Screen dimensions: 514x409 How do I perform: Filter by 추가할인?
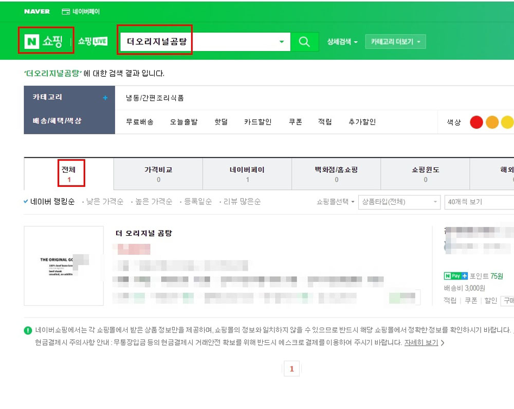(x=362, y=122)
